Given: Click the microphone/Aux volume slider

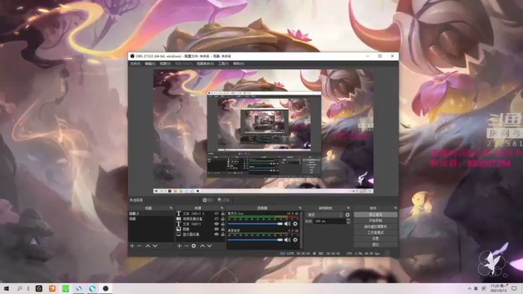Looking at the screenshot, I should pyautogui.click(x=255, y=223).
